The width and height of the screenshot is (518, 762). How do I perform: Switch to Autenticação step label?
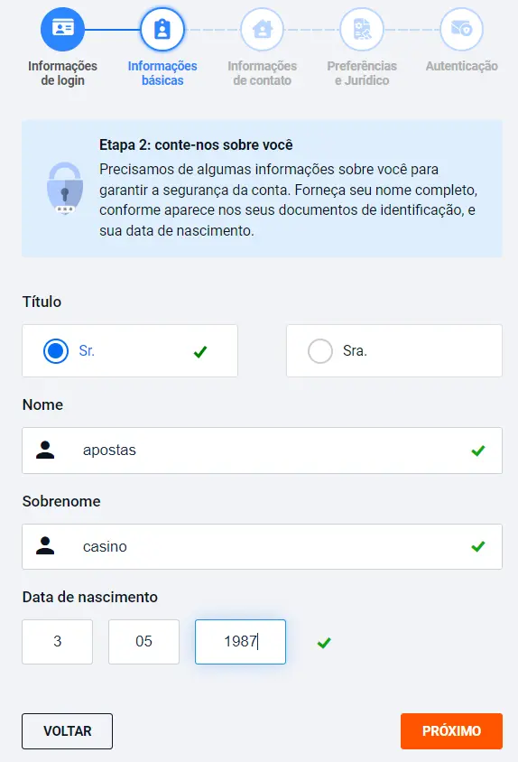point(462,66)
